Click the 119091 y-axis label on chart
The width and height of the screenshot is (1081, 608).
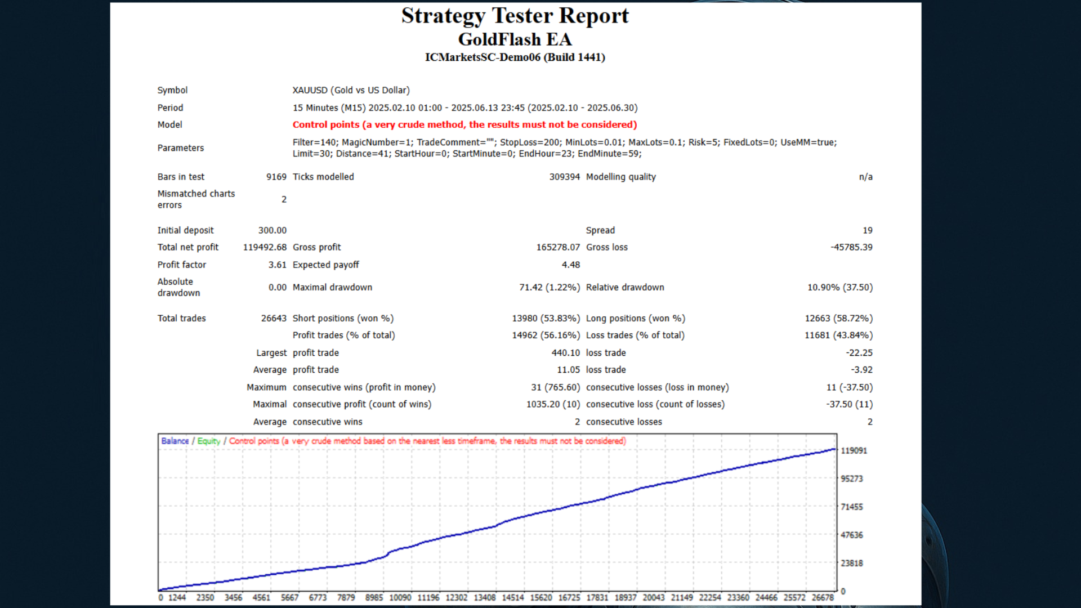[854, 451]
